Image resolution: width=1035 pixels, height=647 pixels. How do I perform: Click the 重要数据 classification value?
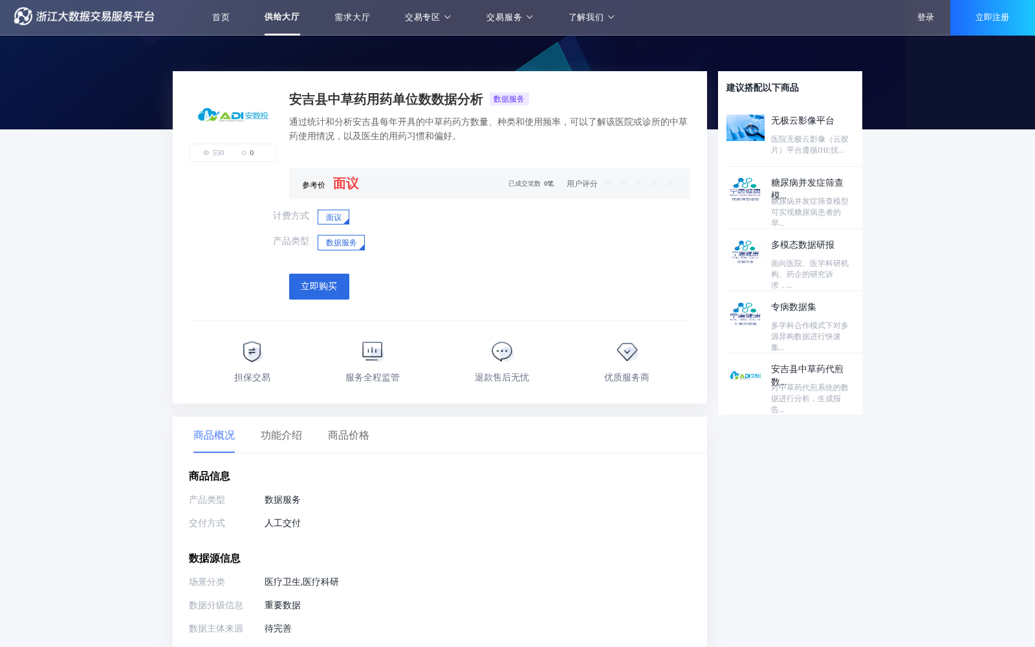[283, 606]
